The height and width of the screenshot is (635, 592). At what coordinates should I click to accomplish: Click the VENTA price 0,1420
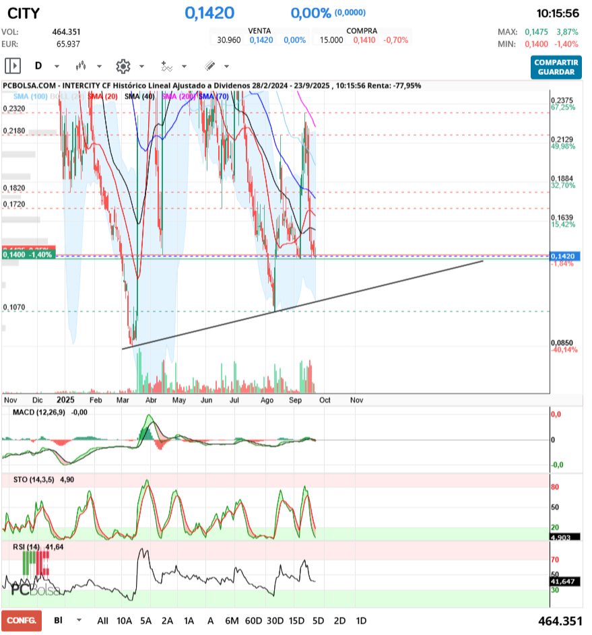point(261,40)
